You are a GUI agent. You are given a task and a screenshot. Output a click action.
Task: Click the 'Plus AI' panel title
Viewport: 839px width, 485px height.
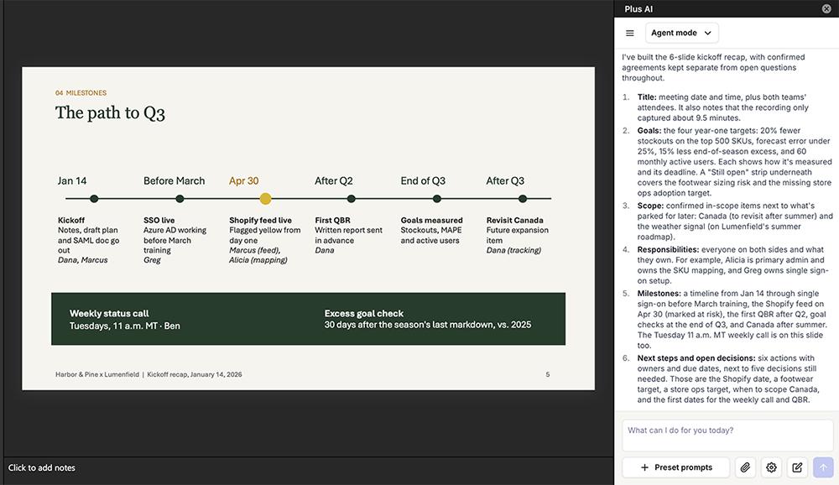[x=638, y=9]
